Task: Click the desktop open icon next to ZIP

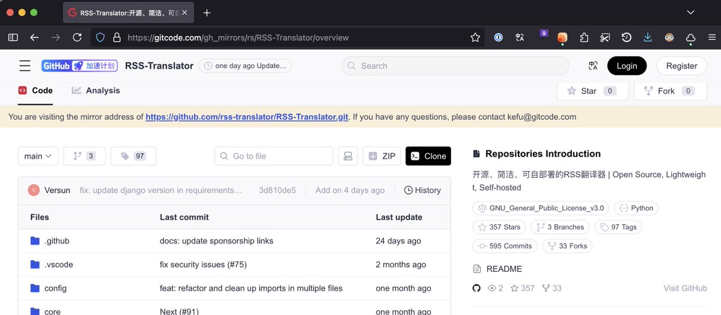Action: [348, 156]
